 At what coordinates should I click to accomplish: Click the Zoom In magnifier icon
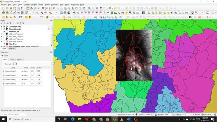(35, 8)
